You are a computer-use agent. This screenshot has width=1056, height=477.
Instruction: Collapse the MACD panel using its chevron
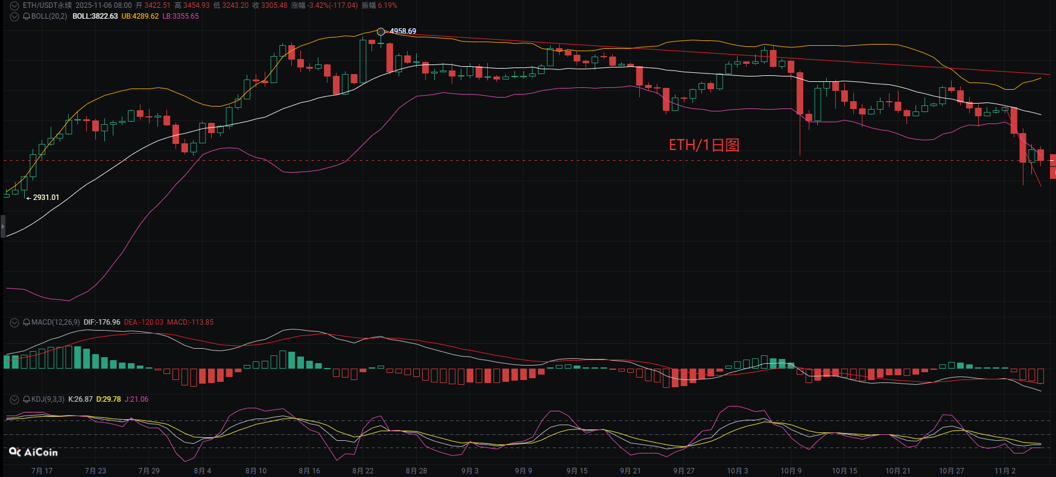coord(14,322)
